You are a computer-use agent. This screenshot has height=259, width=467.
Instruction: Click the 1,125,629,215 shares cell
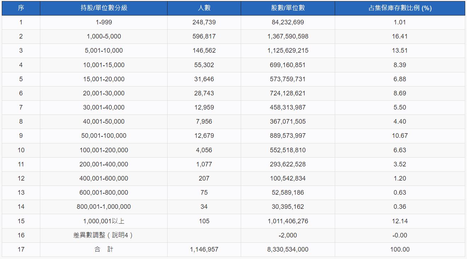288,51
